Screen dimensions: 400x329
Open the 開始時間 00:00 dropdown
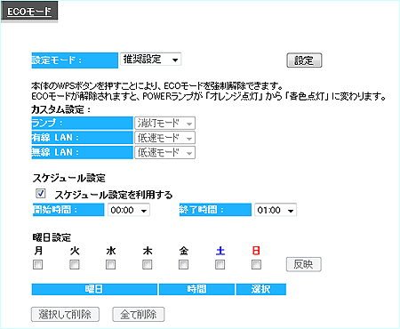point(129,210)
